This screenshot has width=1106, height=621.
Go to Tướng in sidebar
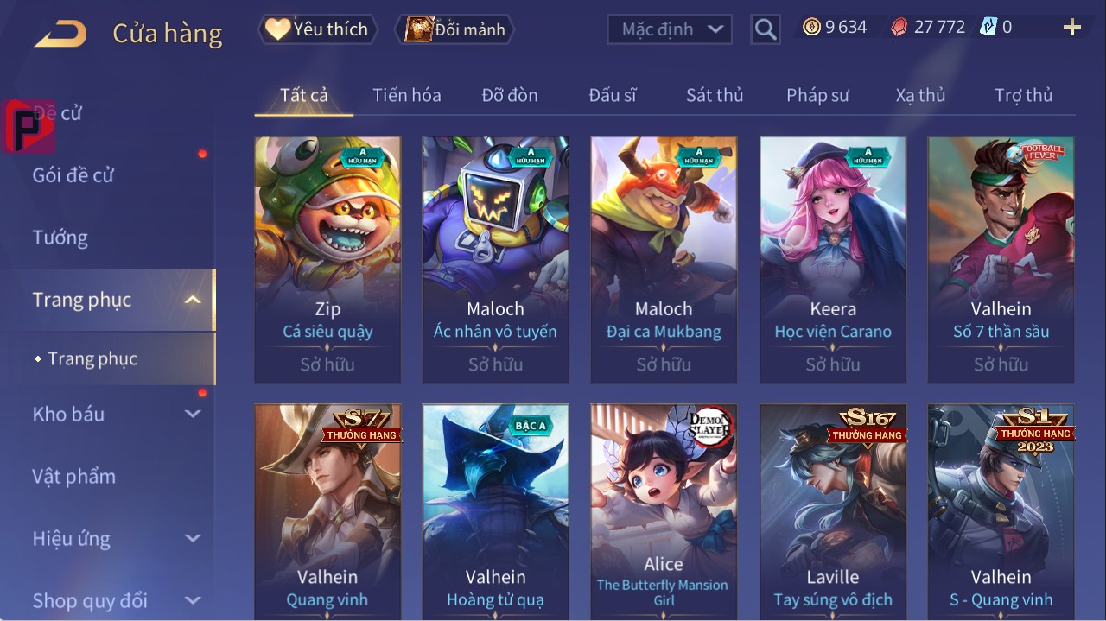click(60, 238)
